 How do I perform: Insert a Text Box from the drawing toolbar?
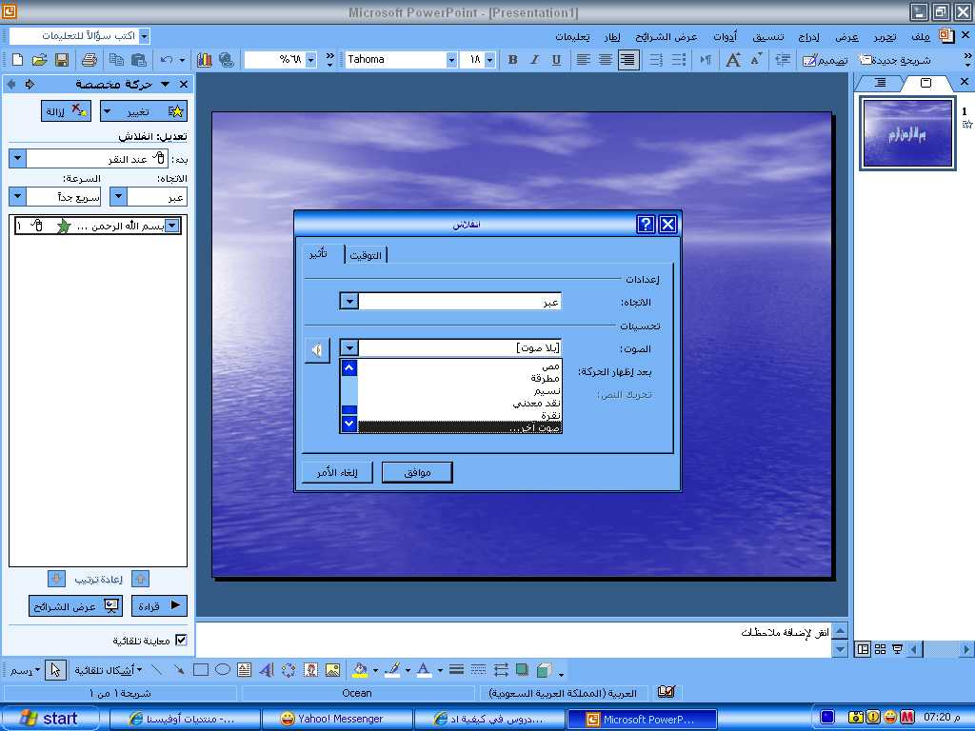[x=245, y=670]
